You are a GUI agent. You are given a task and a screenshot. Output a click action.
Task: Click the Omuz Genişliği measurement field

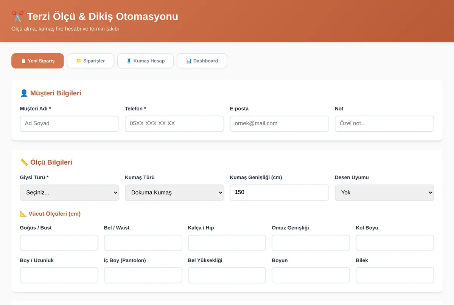click(x=311, y=243)
